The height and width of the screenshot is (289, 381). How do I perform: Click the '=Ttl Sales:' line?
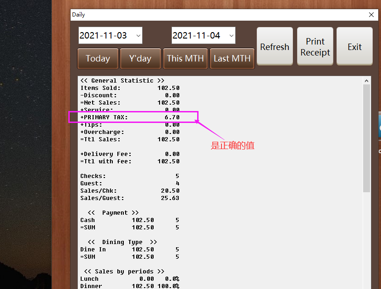click(130, 139)
